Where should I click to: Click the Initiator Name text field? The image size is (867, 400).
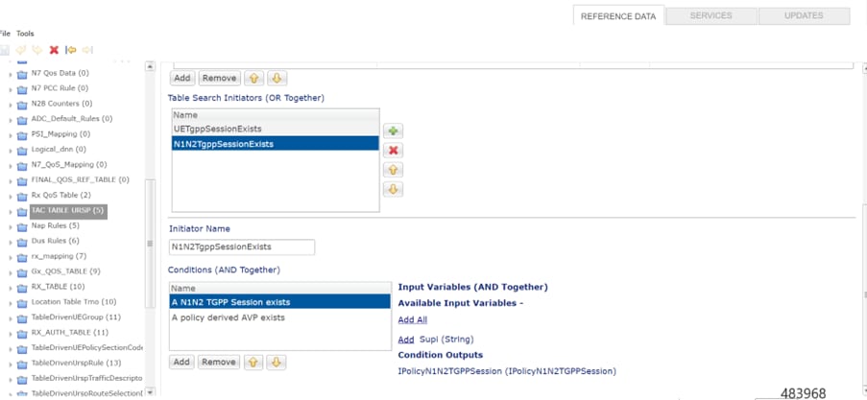click(242, 247)
